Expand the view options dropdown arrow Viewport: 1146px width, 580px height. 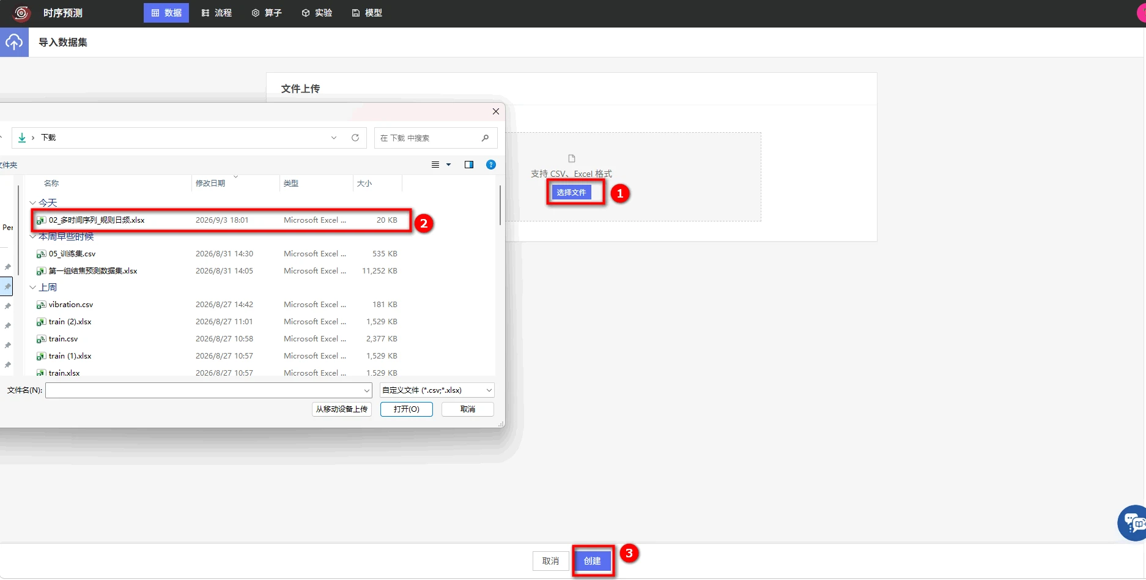tap(449, 165)
